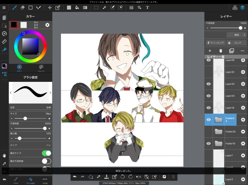Image resolution: width=248 pixels, height=185 pixels.
Task: Toggle pen pressure opacity switch
Action: (46, 161)
